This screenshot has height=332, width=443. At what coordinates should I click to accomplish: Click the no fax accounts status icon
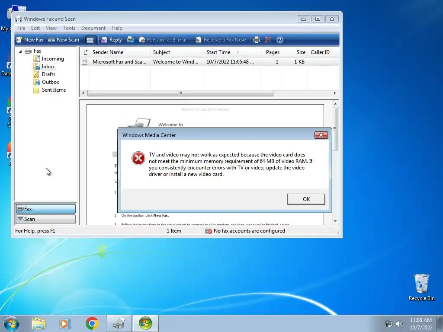209,231
